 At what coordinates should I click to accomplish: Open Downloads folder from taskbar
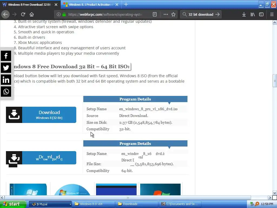coord(137,204)
